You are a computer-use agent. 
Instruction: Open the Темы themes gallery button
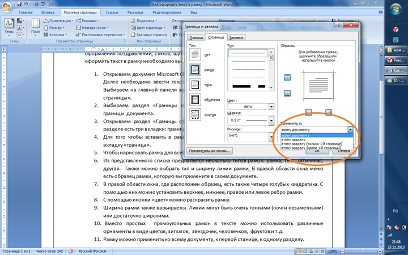pos(9,27)
